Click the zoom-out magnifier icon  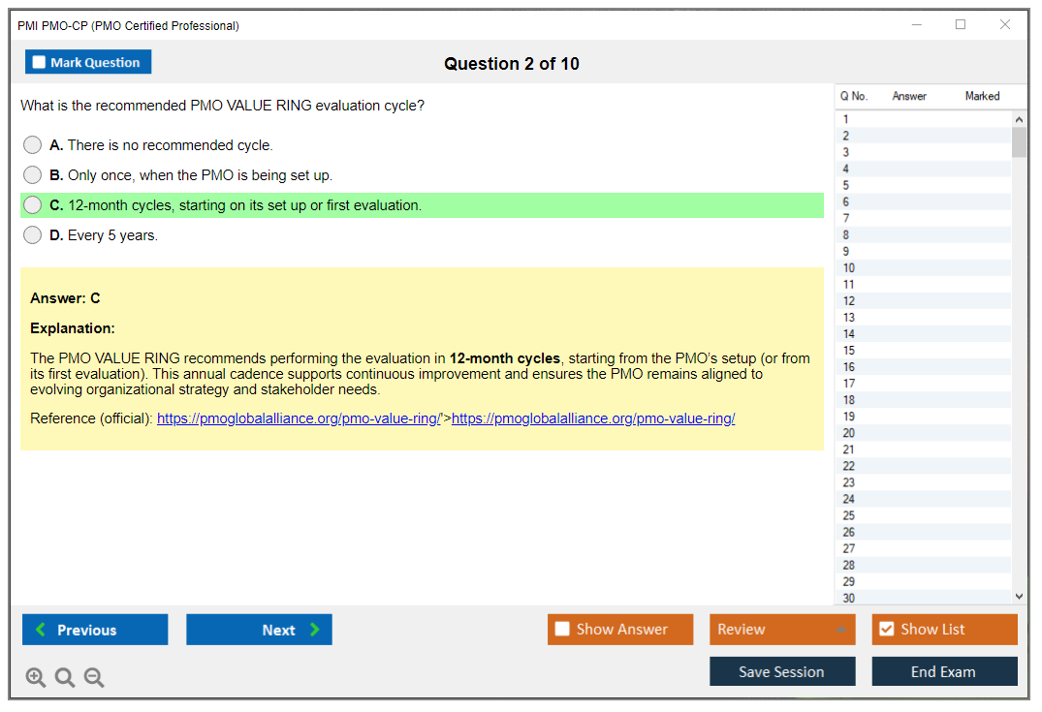94,677
